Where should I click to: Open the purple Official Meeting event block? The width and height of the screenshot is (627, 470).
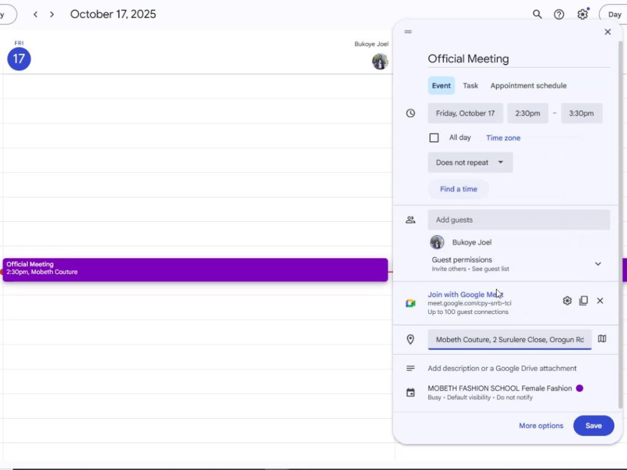tap(195, 269)
